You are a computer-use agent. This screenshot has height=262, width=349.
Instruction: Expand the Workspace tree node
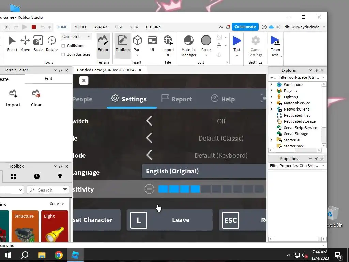point(271,85)
